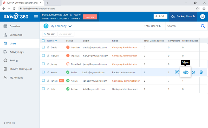Click the IDrive 360 logo
Screen dimensions: 208x128
pos(16,16)
